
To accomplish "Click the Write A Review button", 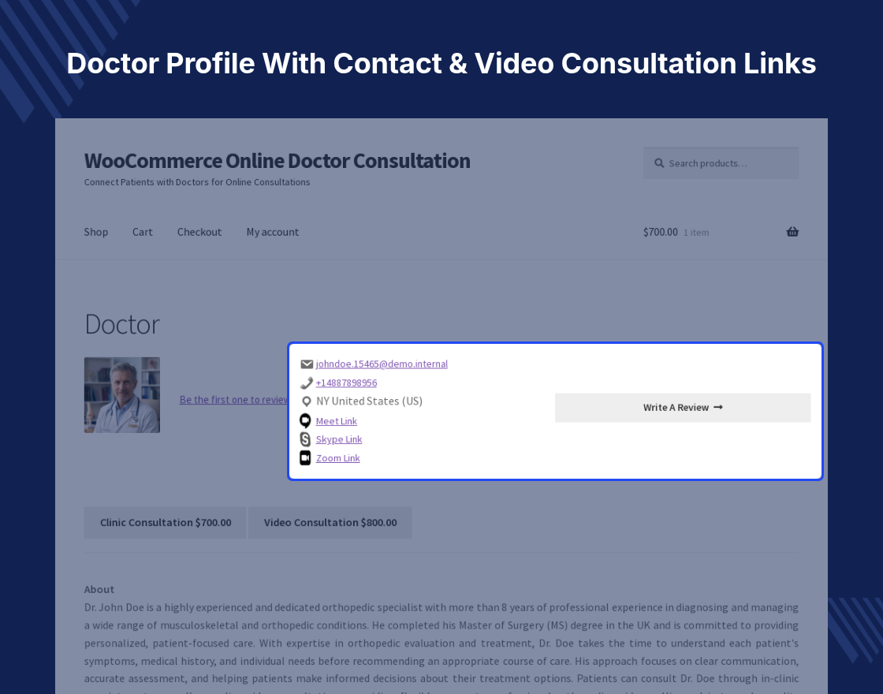I will [x=683, y=408].
